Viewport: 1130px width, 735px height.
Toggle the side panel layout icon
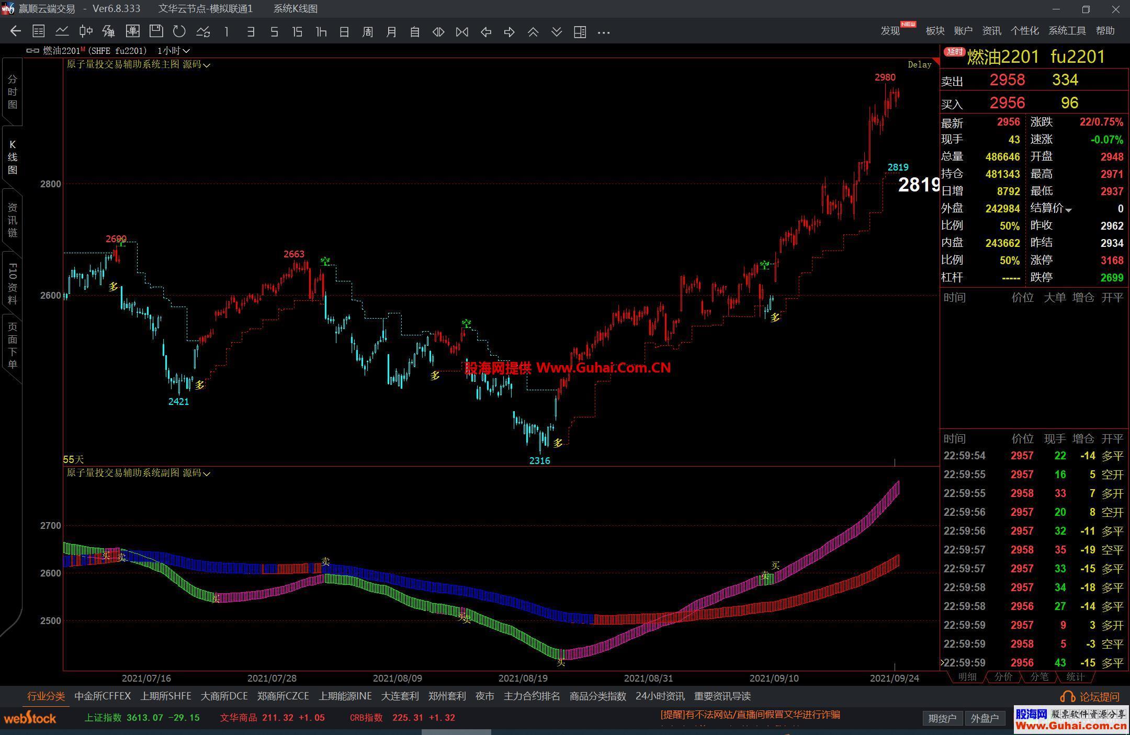coord(580,32)
